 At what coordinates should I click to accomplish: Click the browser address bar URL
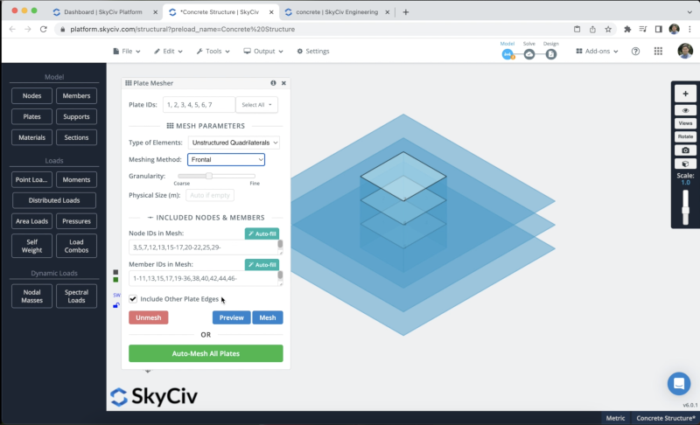183,29
